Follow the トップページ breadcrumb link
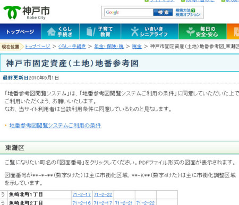The width and height of the screenshot is (239, 205). coord(38,47)
